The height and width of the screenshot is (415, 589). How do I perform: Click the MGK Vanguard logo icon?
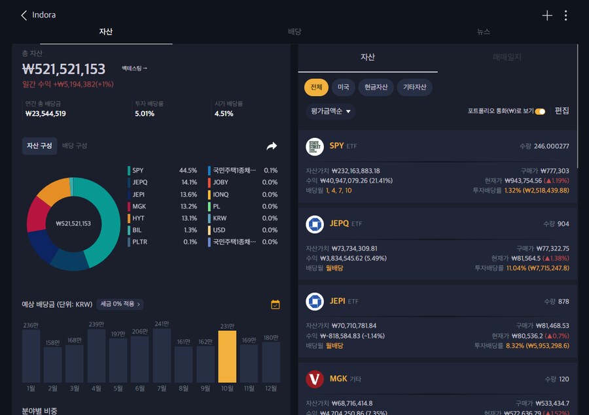(315, 379)
